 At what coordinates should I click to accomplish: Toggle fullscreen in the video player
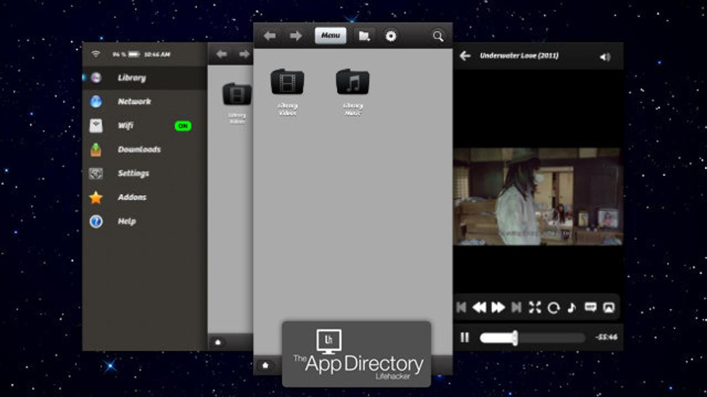point(534,307)
